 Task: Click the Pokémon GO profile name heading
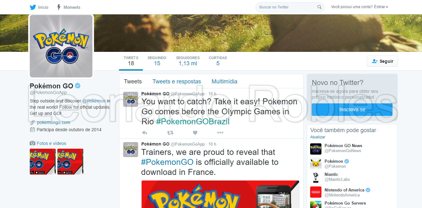tap(51, 86)
